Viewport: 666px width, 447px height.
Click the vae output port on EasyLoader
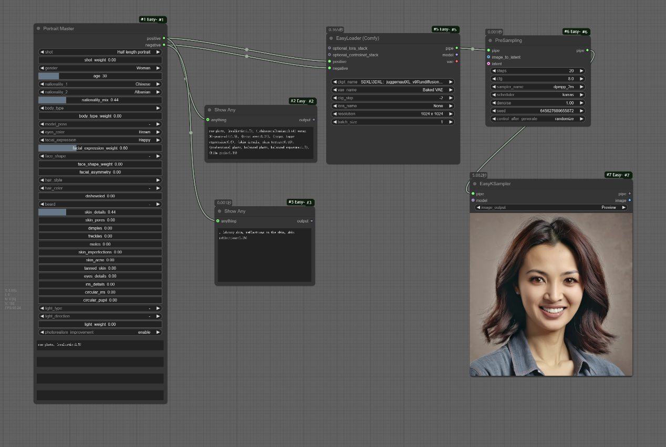[456, 61]
